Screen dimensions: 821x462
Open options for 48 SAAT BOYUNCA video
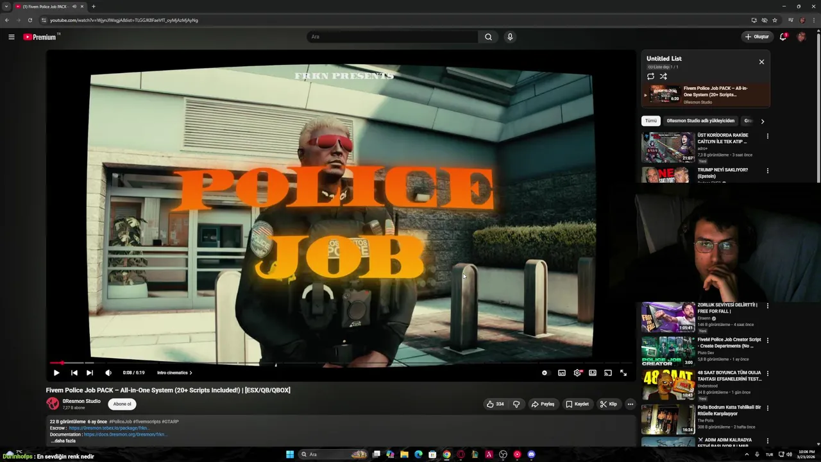coord(767,373)
